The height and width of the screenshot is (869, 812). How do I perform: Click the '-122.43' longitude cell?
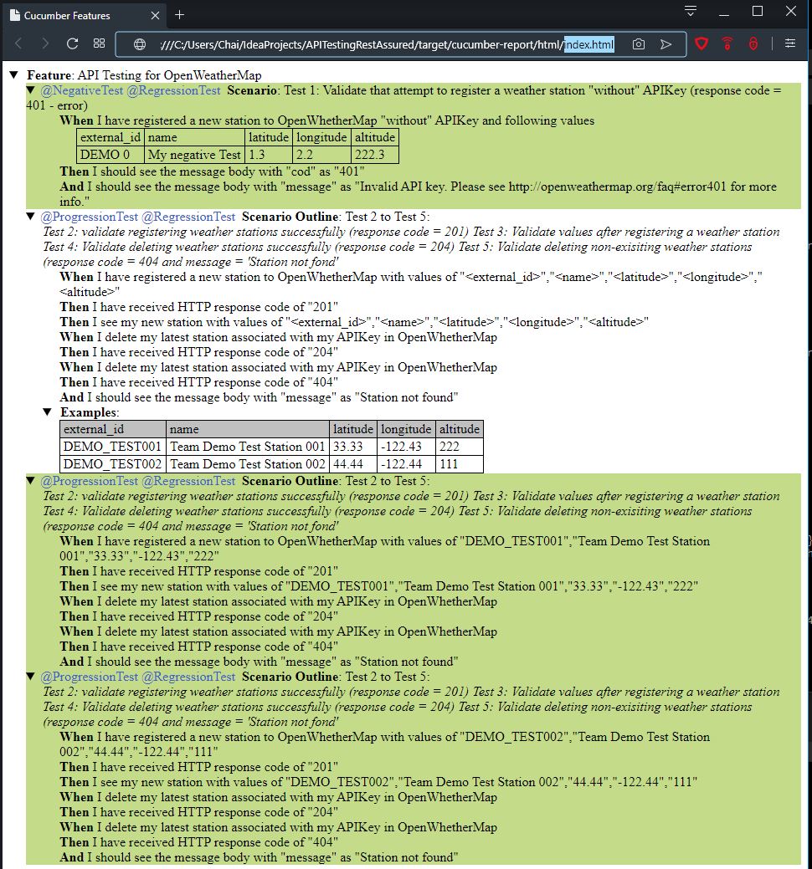[x=406, y=447]
